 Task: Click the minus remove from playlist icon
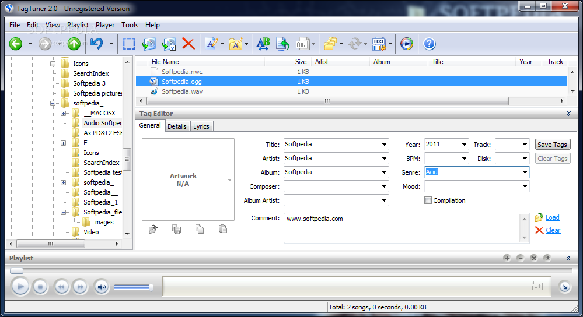tap(520, 258)
